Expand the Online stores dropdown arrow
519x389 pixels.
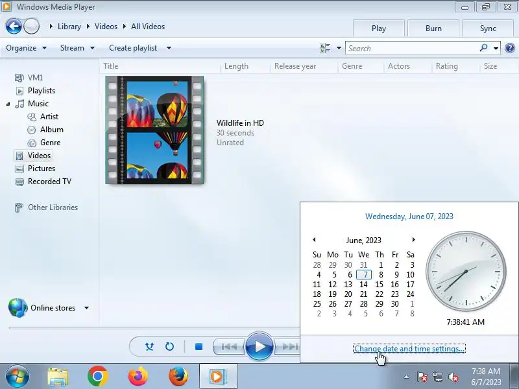86,308
